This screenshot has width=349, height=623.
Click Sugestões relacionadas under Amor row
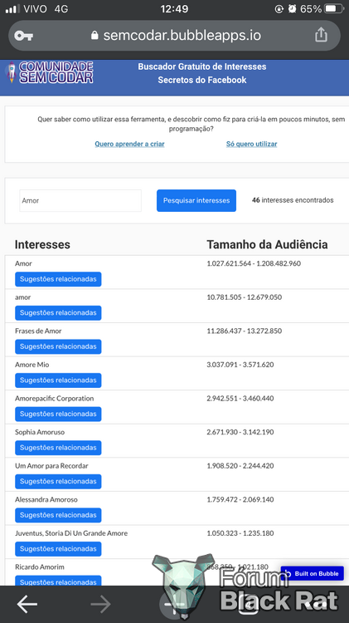(58, 279)
